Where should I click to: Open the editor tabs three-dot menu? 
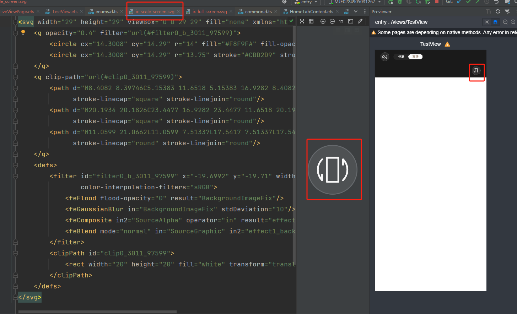point(365,11)
